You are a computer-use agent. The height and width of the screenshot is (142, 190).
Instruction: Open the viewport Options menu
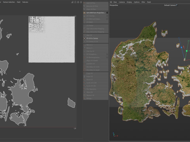pos(137,2)
